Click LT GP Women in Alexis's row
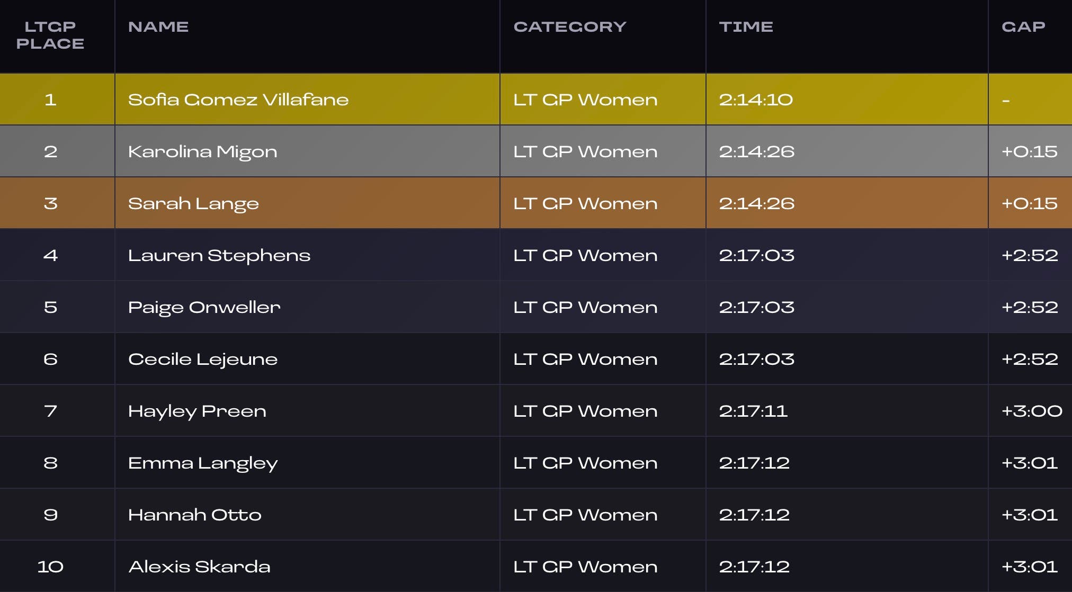Screen dimensions: 1072x592 (x=585, y=567)
